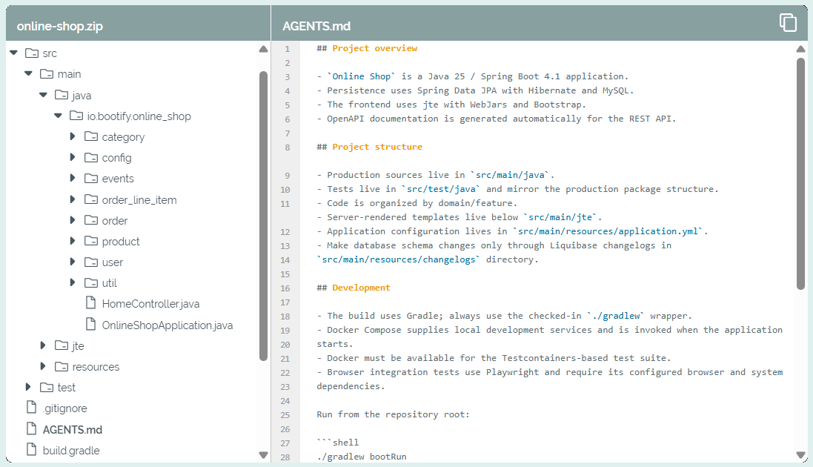
Task: Select the order_line_item folder label
Action: click(139, 200)
